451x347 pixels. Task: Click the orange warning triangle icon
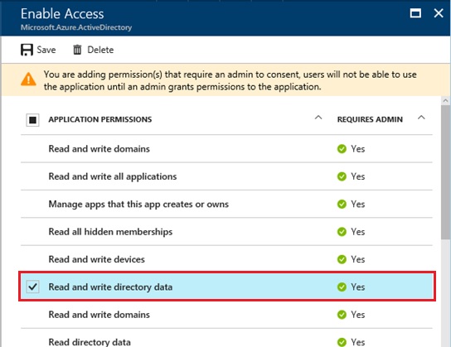(x=28, y=80)
